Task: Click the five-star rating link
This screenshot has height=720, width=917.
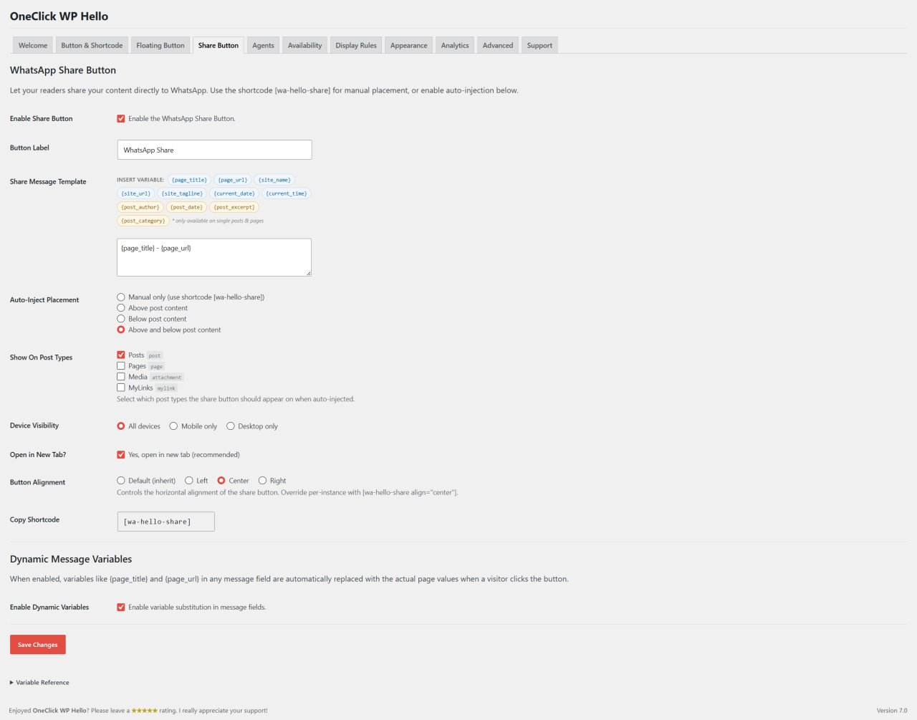Action: pyautogui.click(x=144, y=711)
